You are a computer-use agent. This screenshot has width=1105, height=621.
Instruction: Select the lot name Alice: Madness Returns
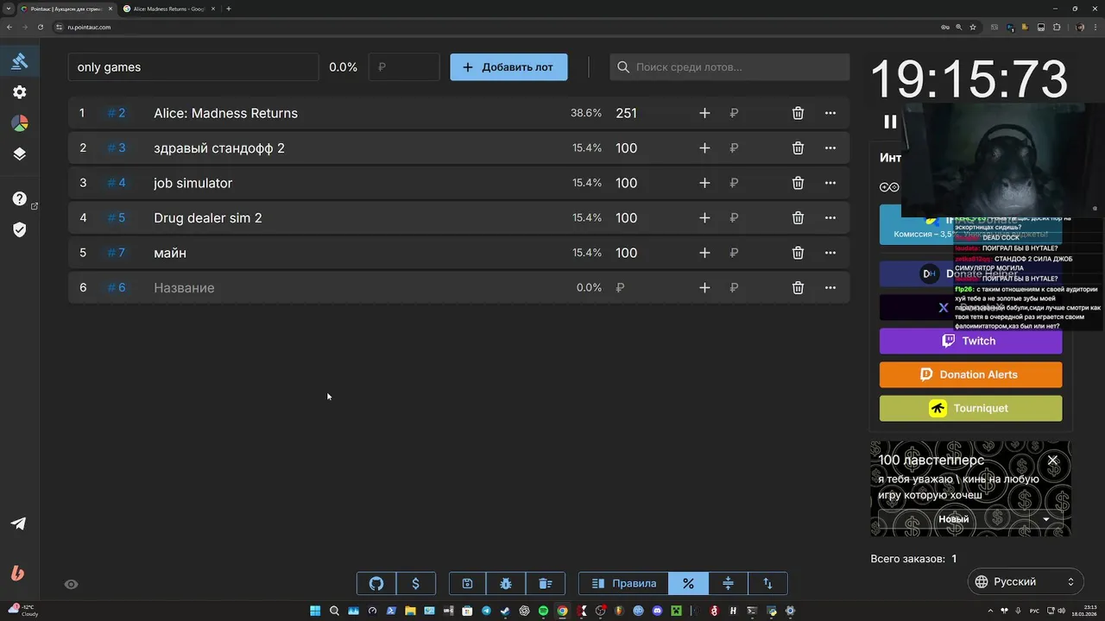(225, 113)
